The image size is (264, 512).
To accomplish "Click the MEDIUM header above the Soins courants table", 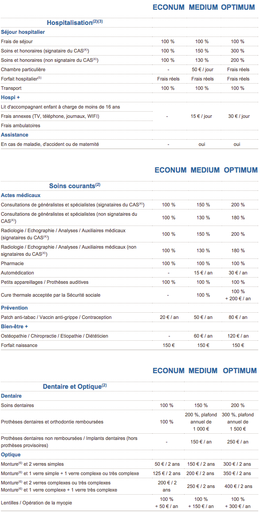I will [x=205, y=170].
